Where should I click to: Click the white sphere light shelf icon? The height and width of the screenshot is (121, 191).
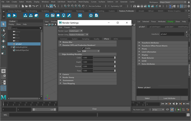58,16
